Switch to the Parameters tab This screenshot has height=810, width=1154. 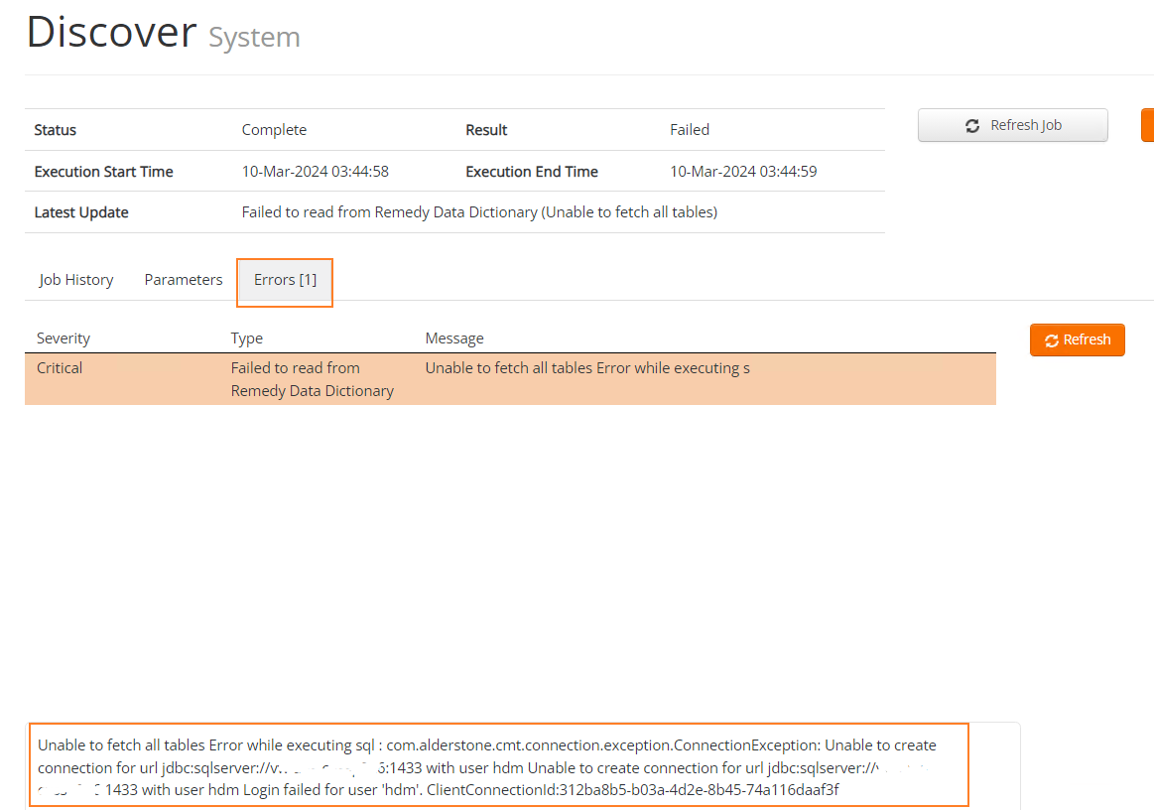point(184,280)
